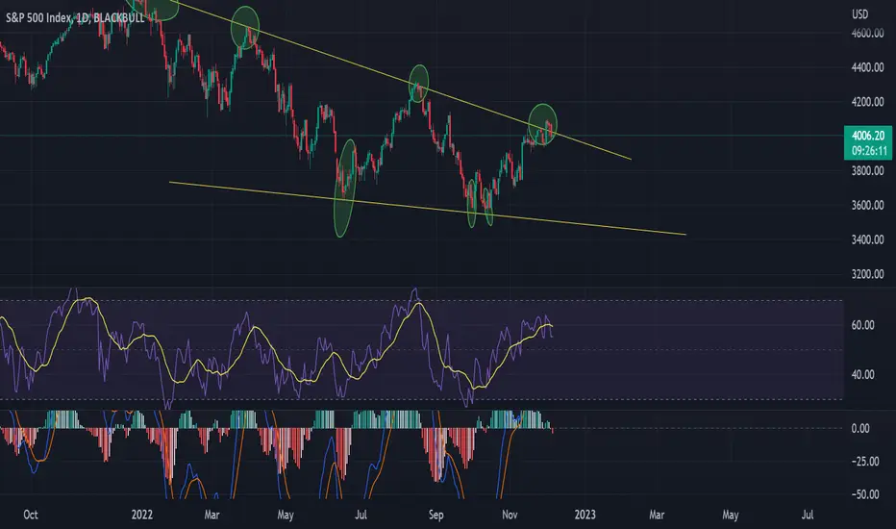The width and height of the screenshot is (896, 529).
Task: Select the green ellipse at the November high
Action: point(542,124)
